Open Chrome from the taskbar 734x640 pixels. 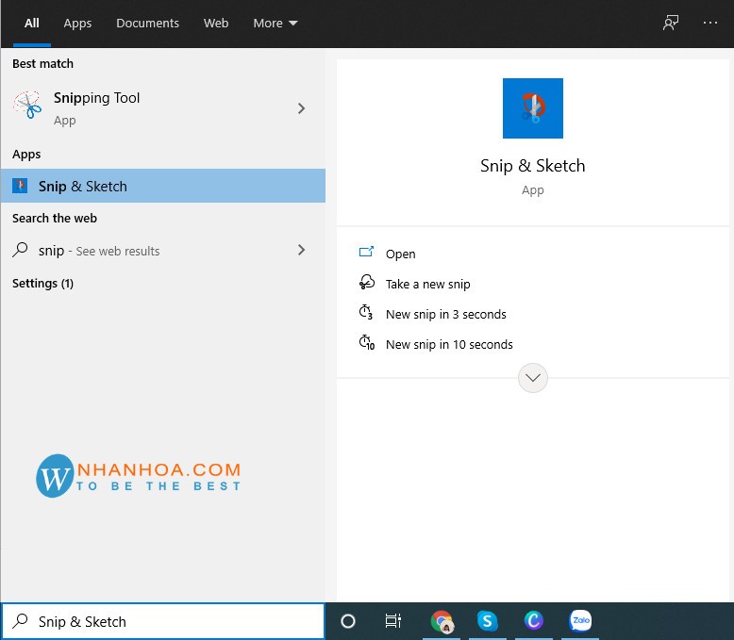tap(442, 621)
